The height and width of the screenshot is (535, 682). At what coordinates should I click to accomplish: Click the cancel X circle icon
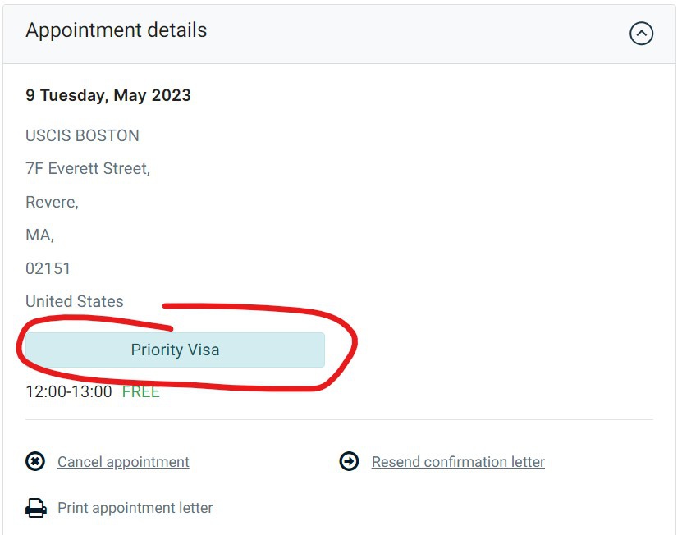click(35, 461)
